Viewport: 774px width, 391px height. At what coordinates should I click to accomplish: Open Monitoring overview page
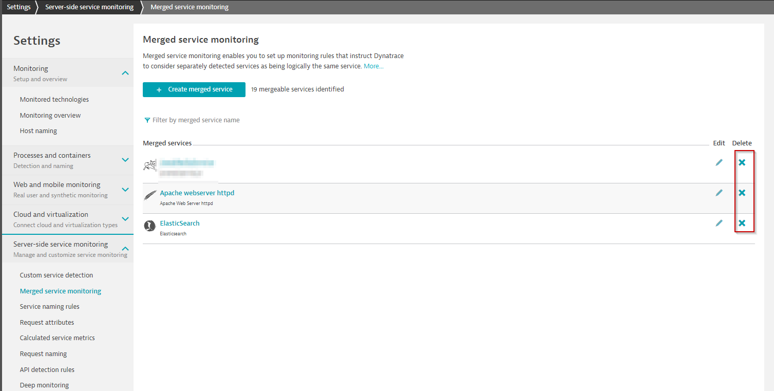click(x=50, y=116)
